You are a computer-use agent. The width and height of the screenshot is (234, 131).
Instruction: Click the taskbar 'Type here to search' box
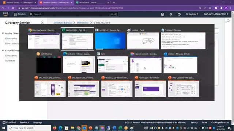(x=29, y=128)
